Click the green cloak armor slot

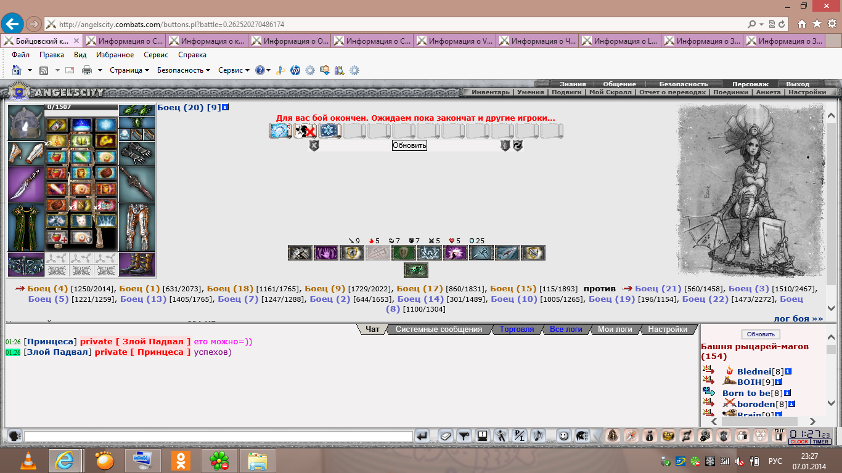pos(26,227)
